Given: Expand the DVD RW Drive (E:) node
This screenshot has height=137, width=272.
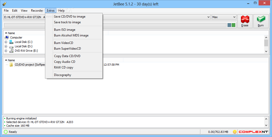Looking at the screenshot, I should click(x=6, y=51).
